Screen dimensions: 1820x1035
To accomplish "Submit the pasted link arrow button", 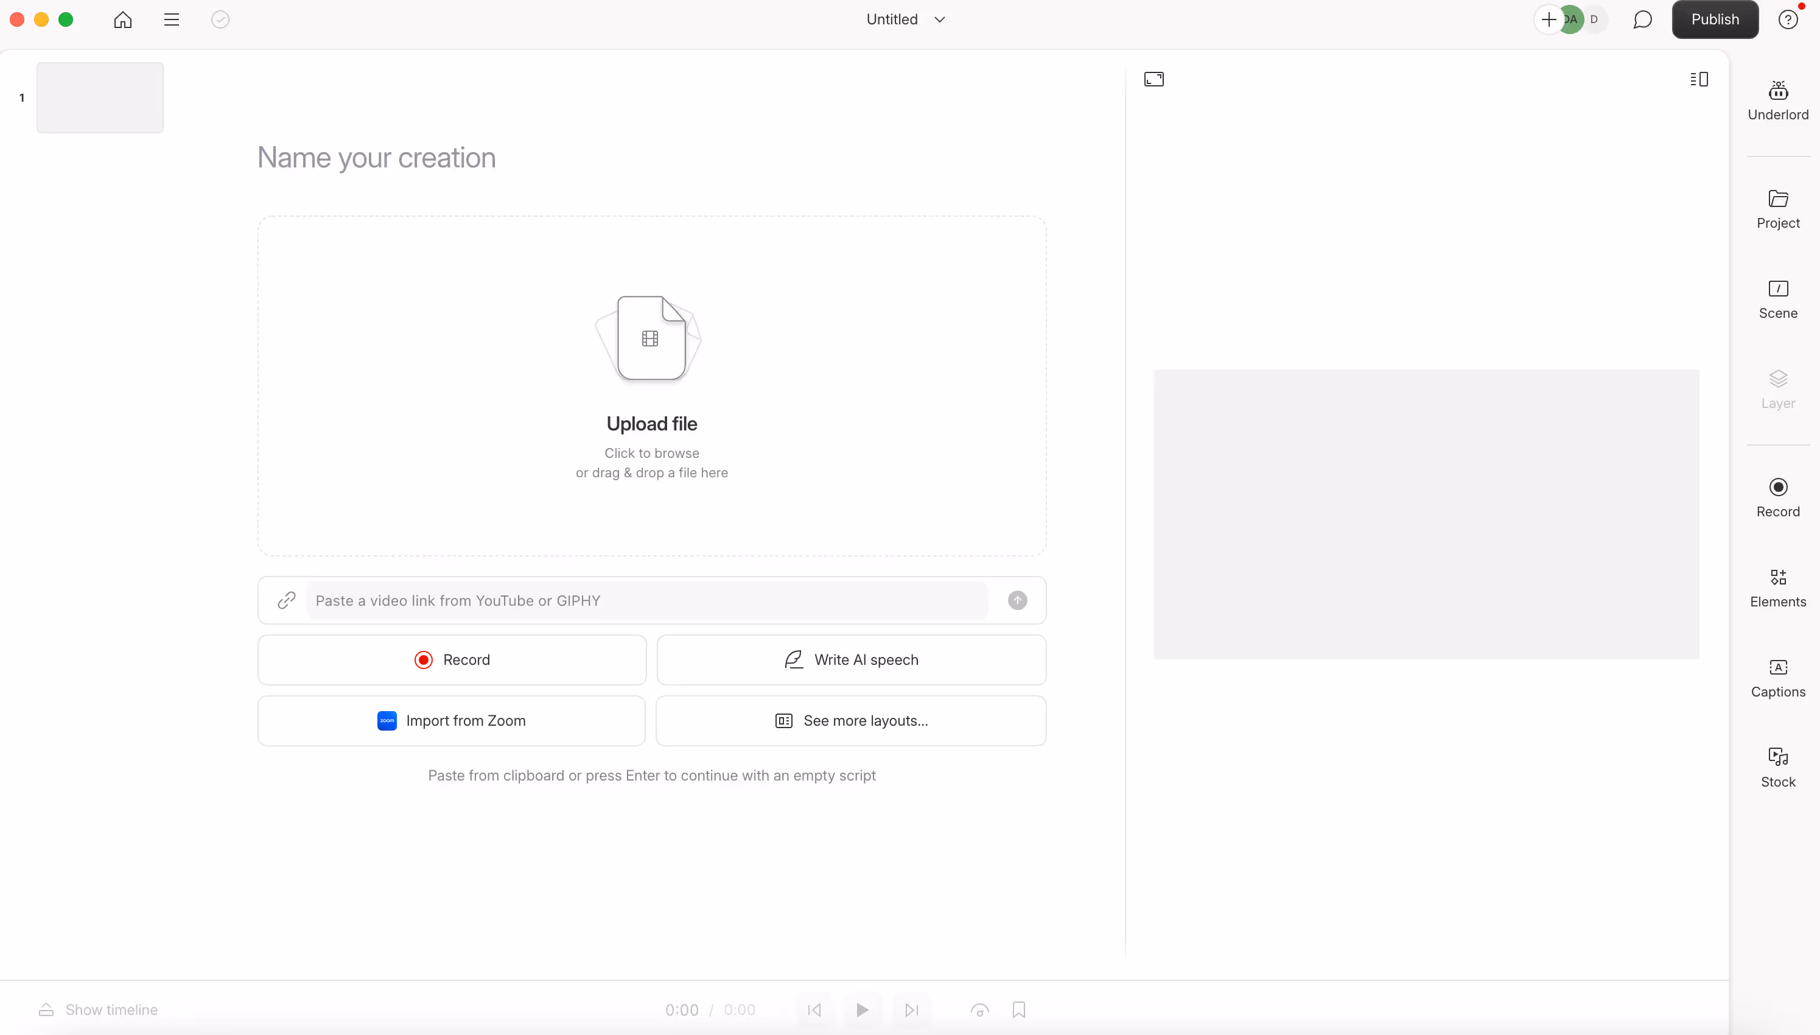I will (1018, 601).
